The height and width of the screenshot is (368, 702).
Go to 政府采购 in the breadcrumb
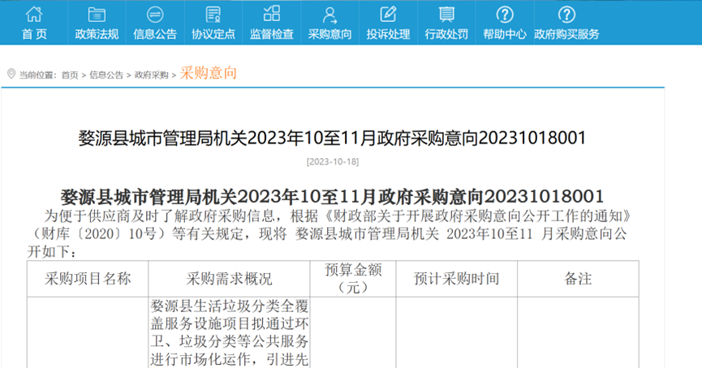point(151,75)
